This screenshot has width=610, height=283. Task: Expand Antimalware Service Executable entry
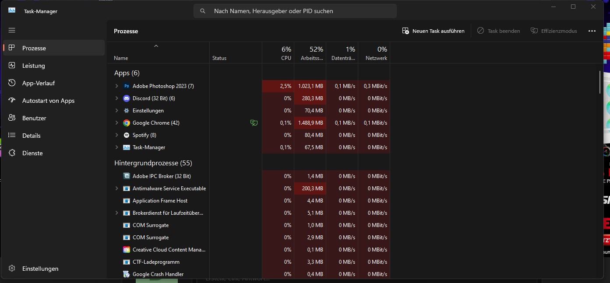point(116,189)
